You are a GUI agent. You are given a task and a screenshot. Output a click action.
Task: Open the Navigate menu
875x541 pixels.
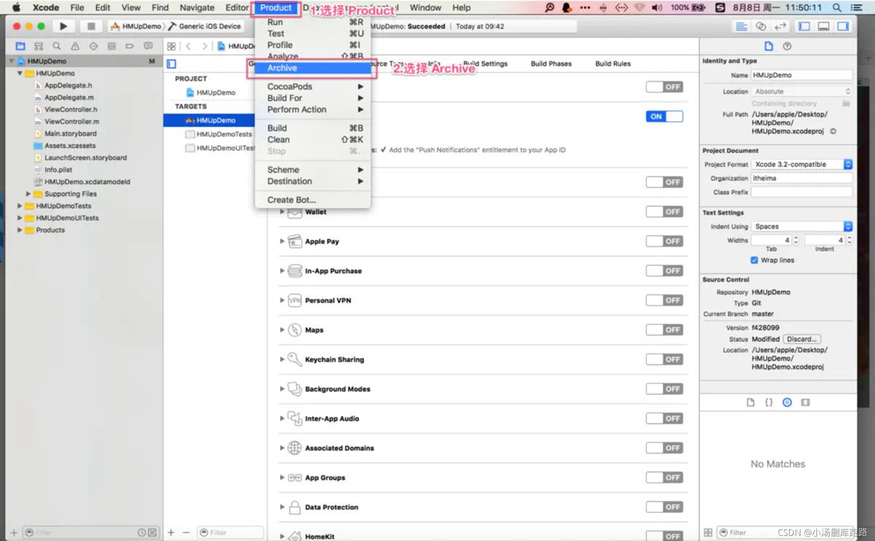tap(197, 7)
